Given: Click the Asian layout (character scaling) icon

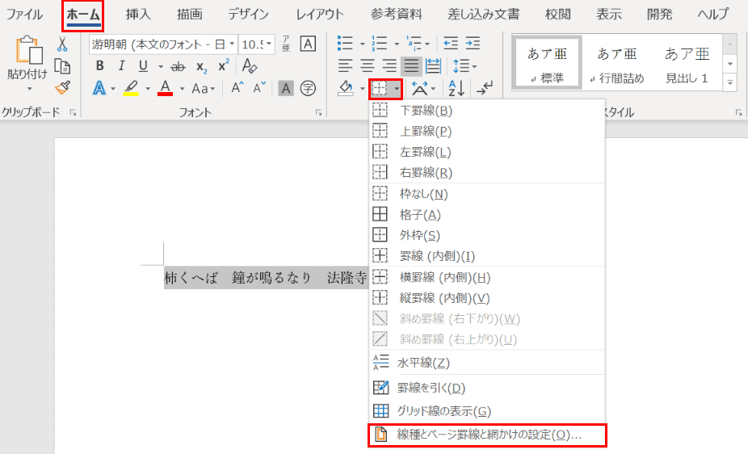Looking at the screenshot, I should [x=420, y=88].
